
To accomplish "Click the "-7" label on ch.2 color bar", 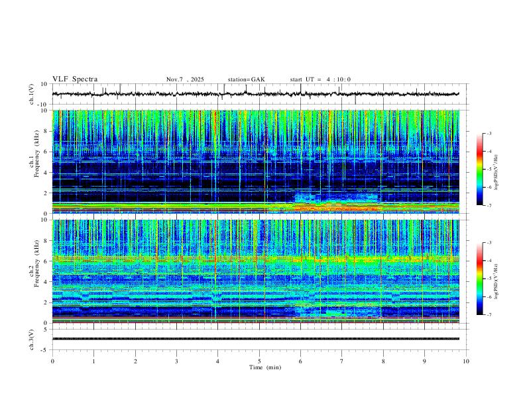I will tap(489, 315).
